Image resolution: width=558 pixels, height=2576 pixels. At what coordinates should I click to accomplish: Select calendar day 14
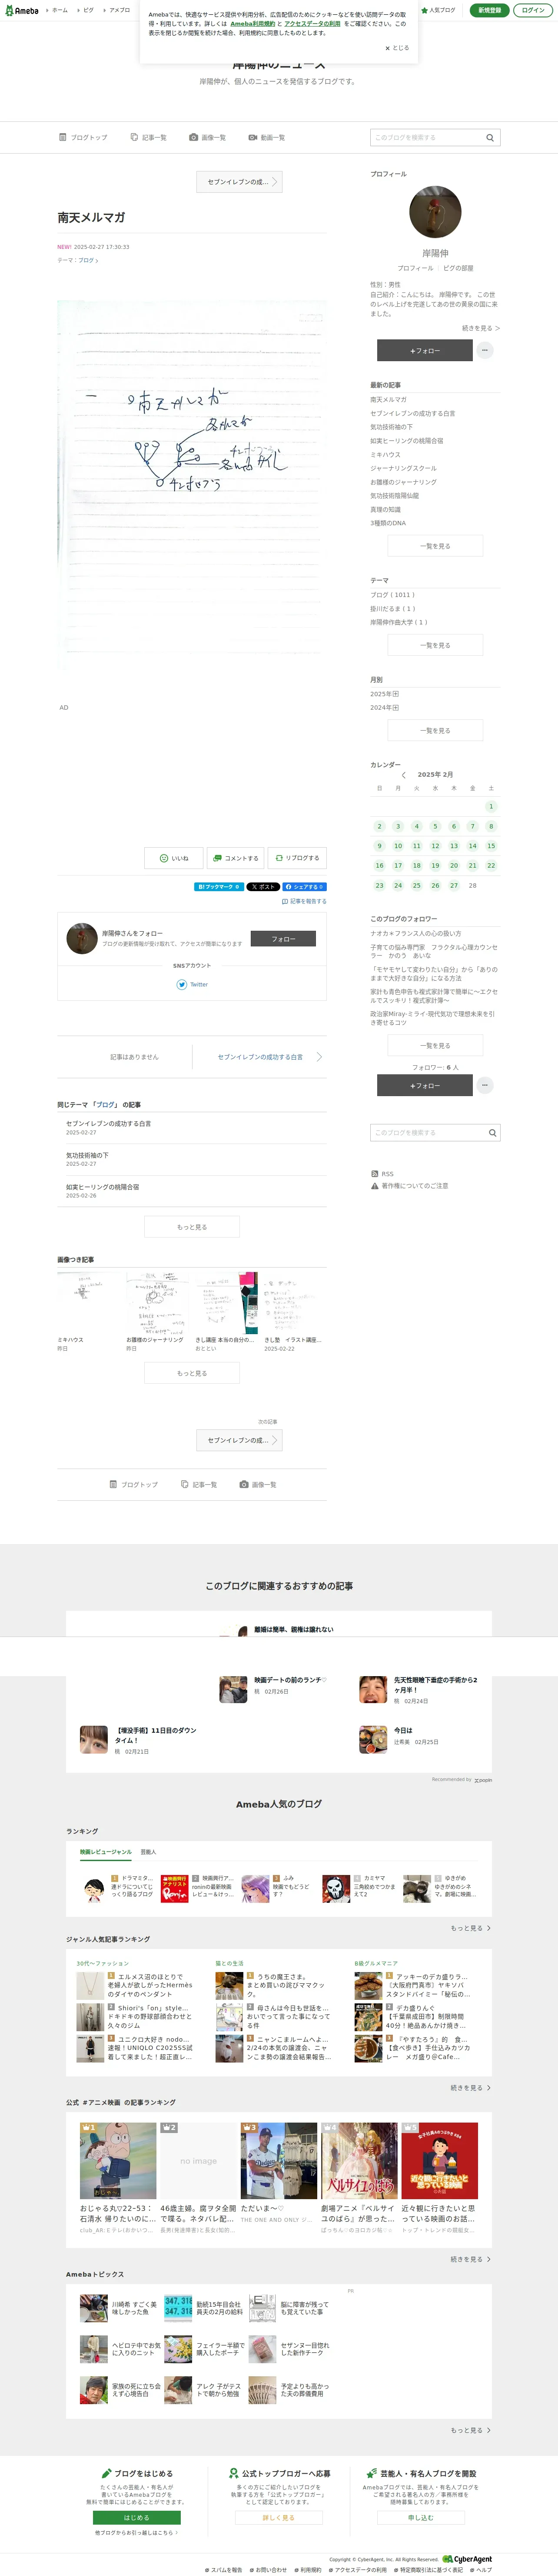(472, 846)
